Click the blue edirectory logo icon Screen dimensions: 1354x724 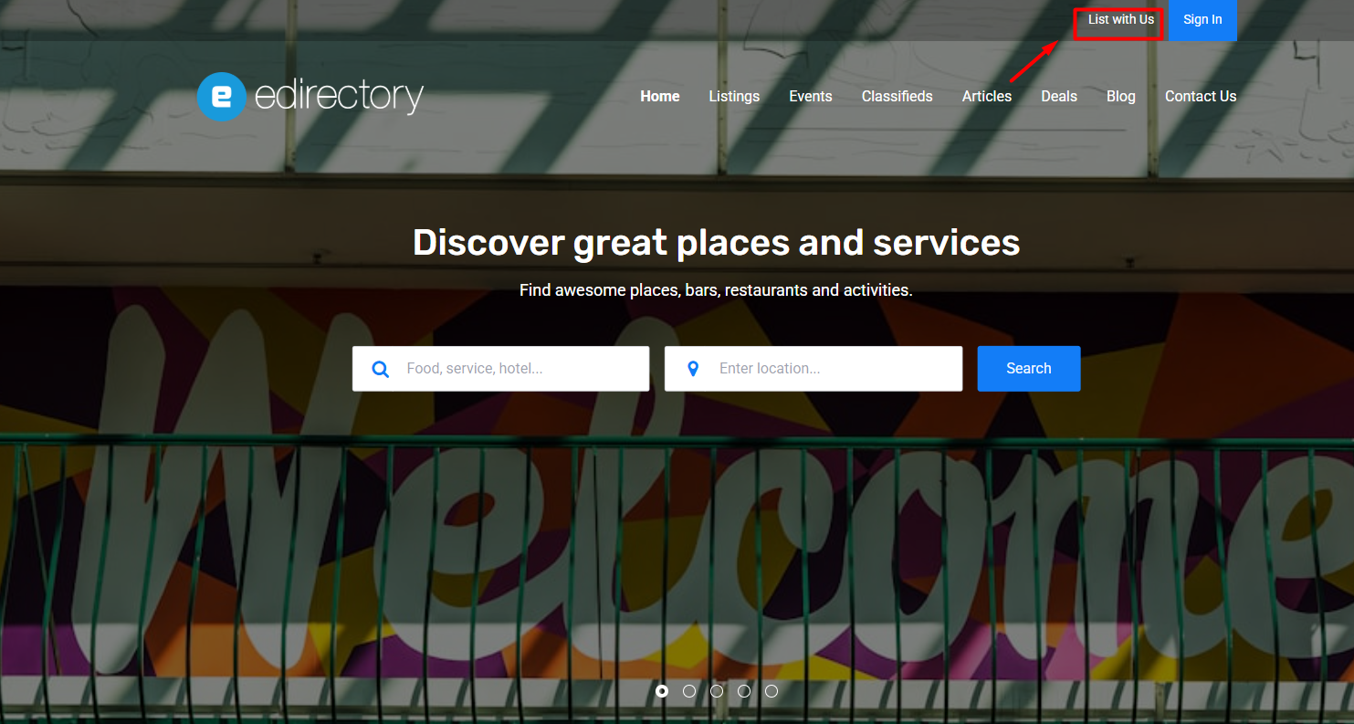pos(222,97)
